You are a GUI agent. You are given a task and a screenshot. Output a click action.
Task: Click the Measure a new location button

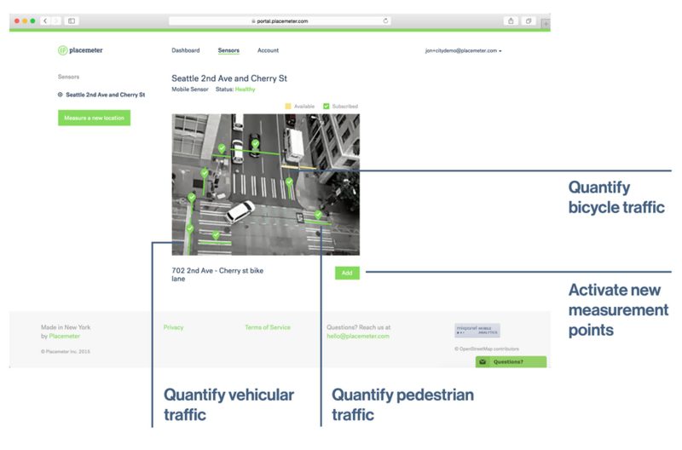[94, 118]
